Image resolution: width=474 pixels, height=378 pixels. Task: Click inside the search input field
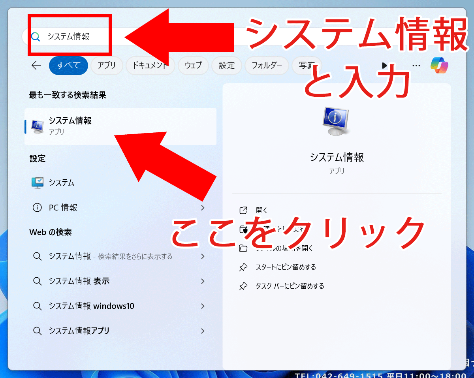coord(71,36)
